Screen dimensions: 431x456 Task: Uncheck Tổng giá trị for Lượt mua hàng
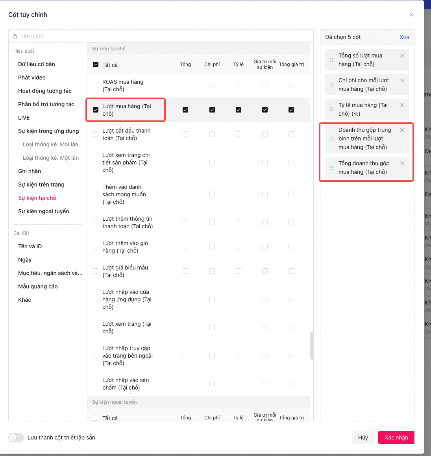291,110
